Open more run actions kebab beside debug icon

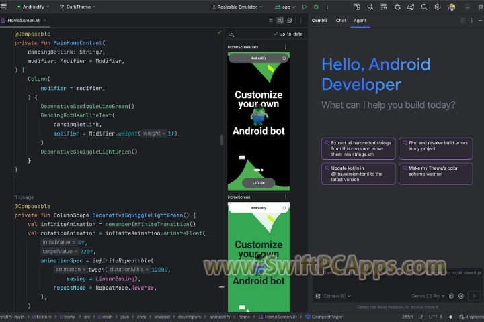click(x=327, y=7)
